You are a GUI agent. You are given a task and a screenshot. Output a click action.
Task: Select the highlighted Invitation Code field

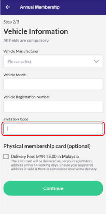[x=53, y=129]
